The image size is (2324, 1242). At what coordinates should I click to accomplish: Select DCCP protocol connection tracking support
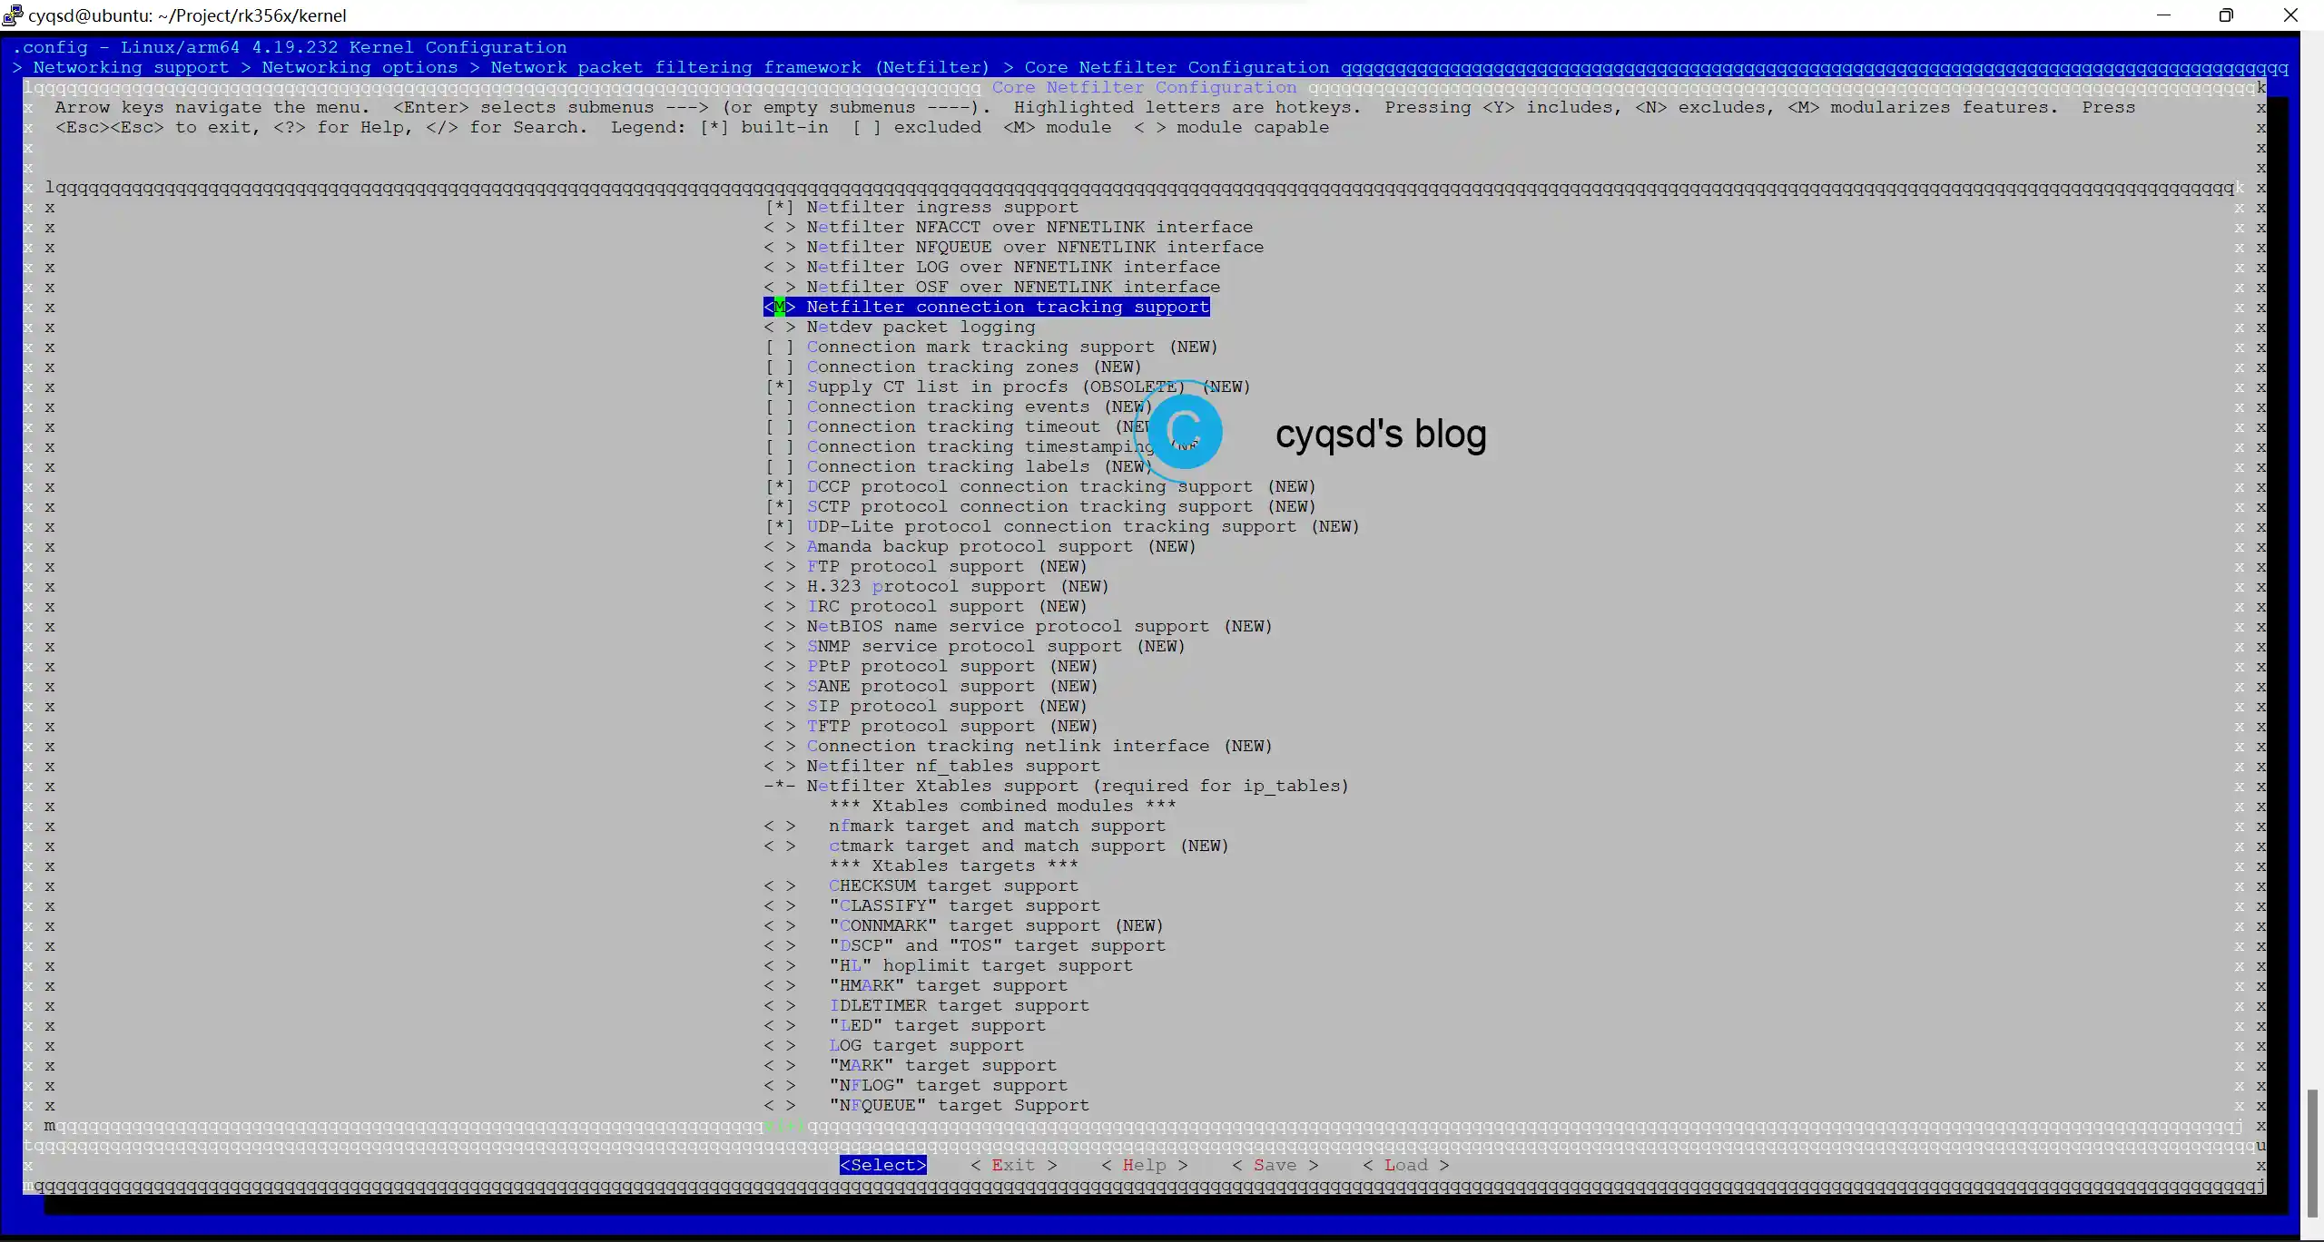[1040, 486]
